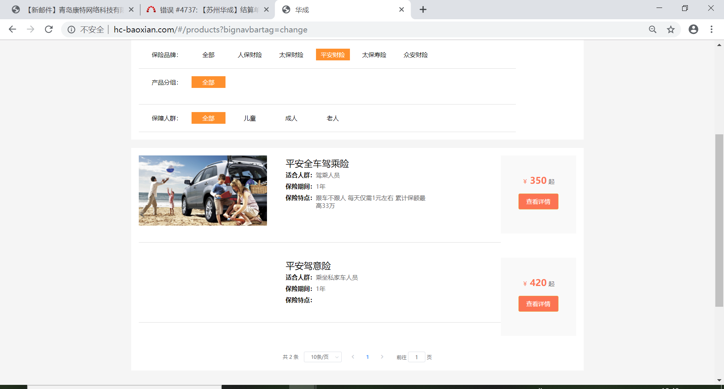Open the Chrome profile avatar icon
Screen dimensions: 724x389
693,29
